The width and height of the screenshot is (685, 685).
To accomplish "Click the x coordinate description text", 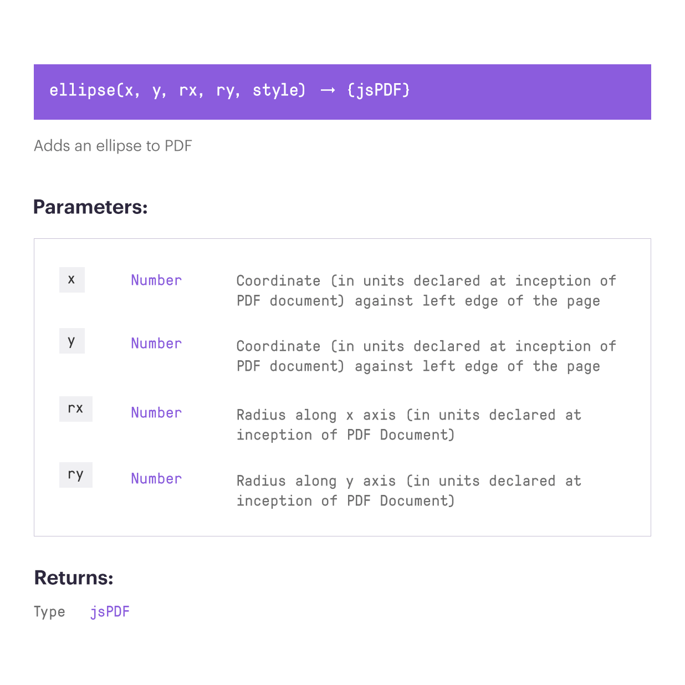I will click(426, 291).
